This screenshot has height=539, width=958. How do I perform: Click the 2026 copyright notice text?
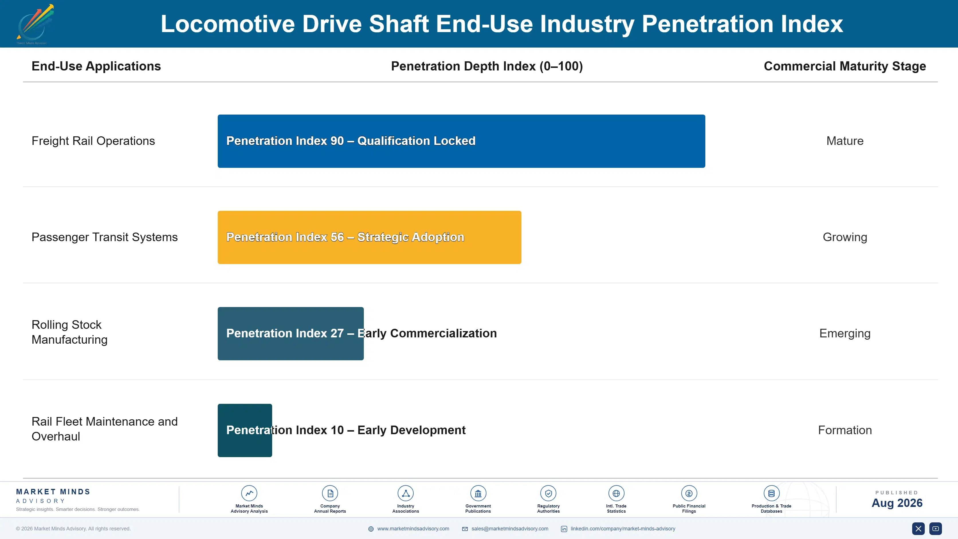[73, 529]
